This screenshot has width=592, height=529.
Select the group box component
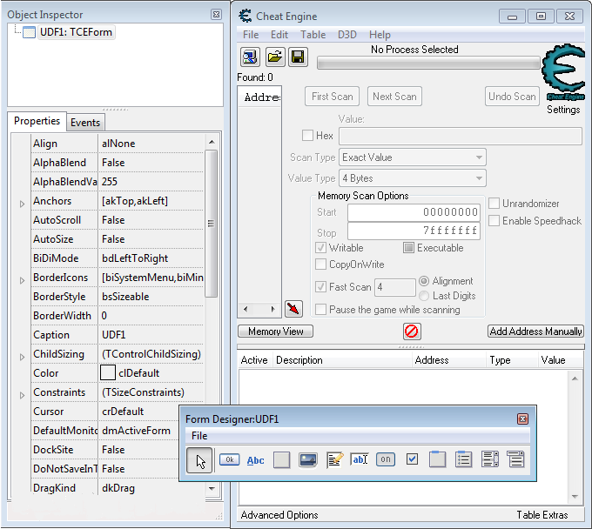(x=437, y=459)
